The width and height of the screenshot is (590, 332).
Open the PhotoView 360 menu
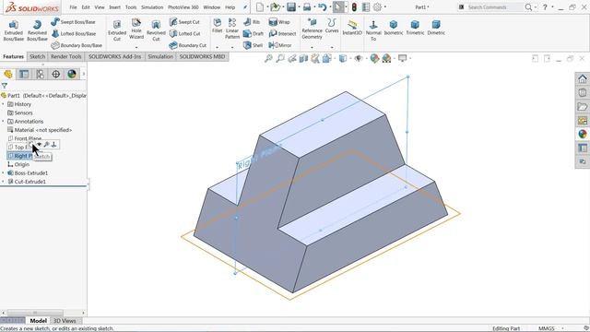[183, 7]
